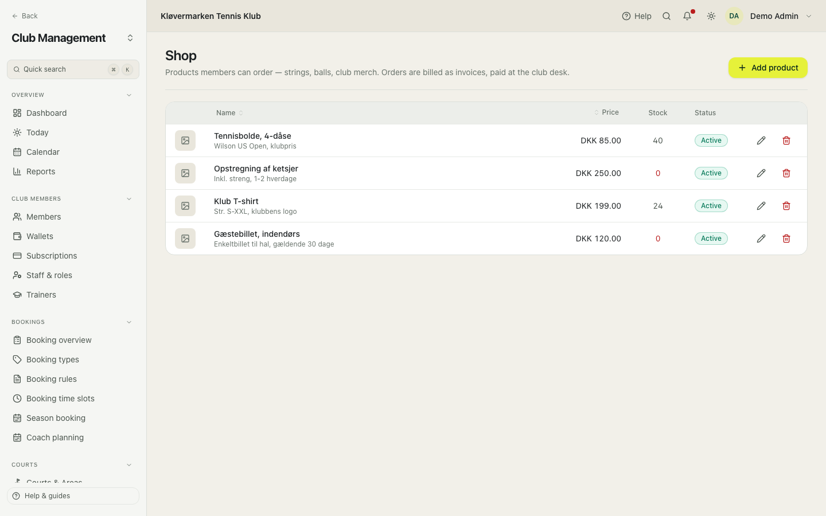Edit the Opstregning af ketsjer product
The width and height of the screenshot is (826, 516).
pyautogui.click(x=761, y=173)
